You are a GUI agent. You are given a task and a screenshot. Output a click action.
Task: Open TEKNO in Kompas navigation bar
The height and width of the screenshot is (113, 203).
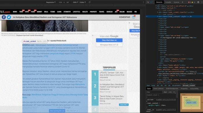pos(52,12)
